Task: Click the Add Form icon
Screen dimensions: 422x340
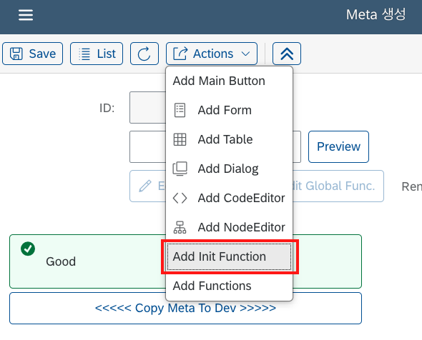Action: (x=180, y=110)
